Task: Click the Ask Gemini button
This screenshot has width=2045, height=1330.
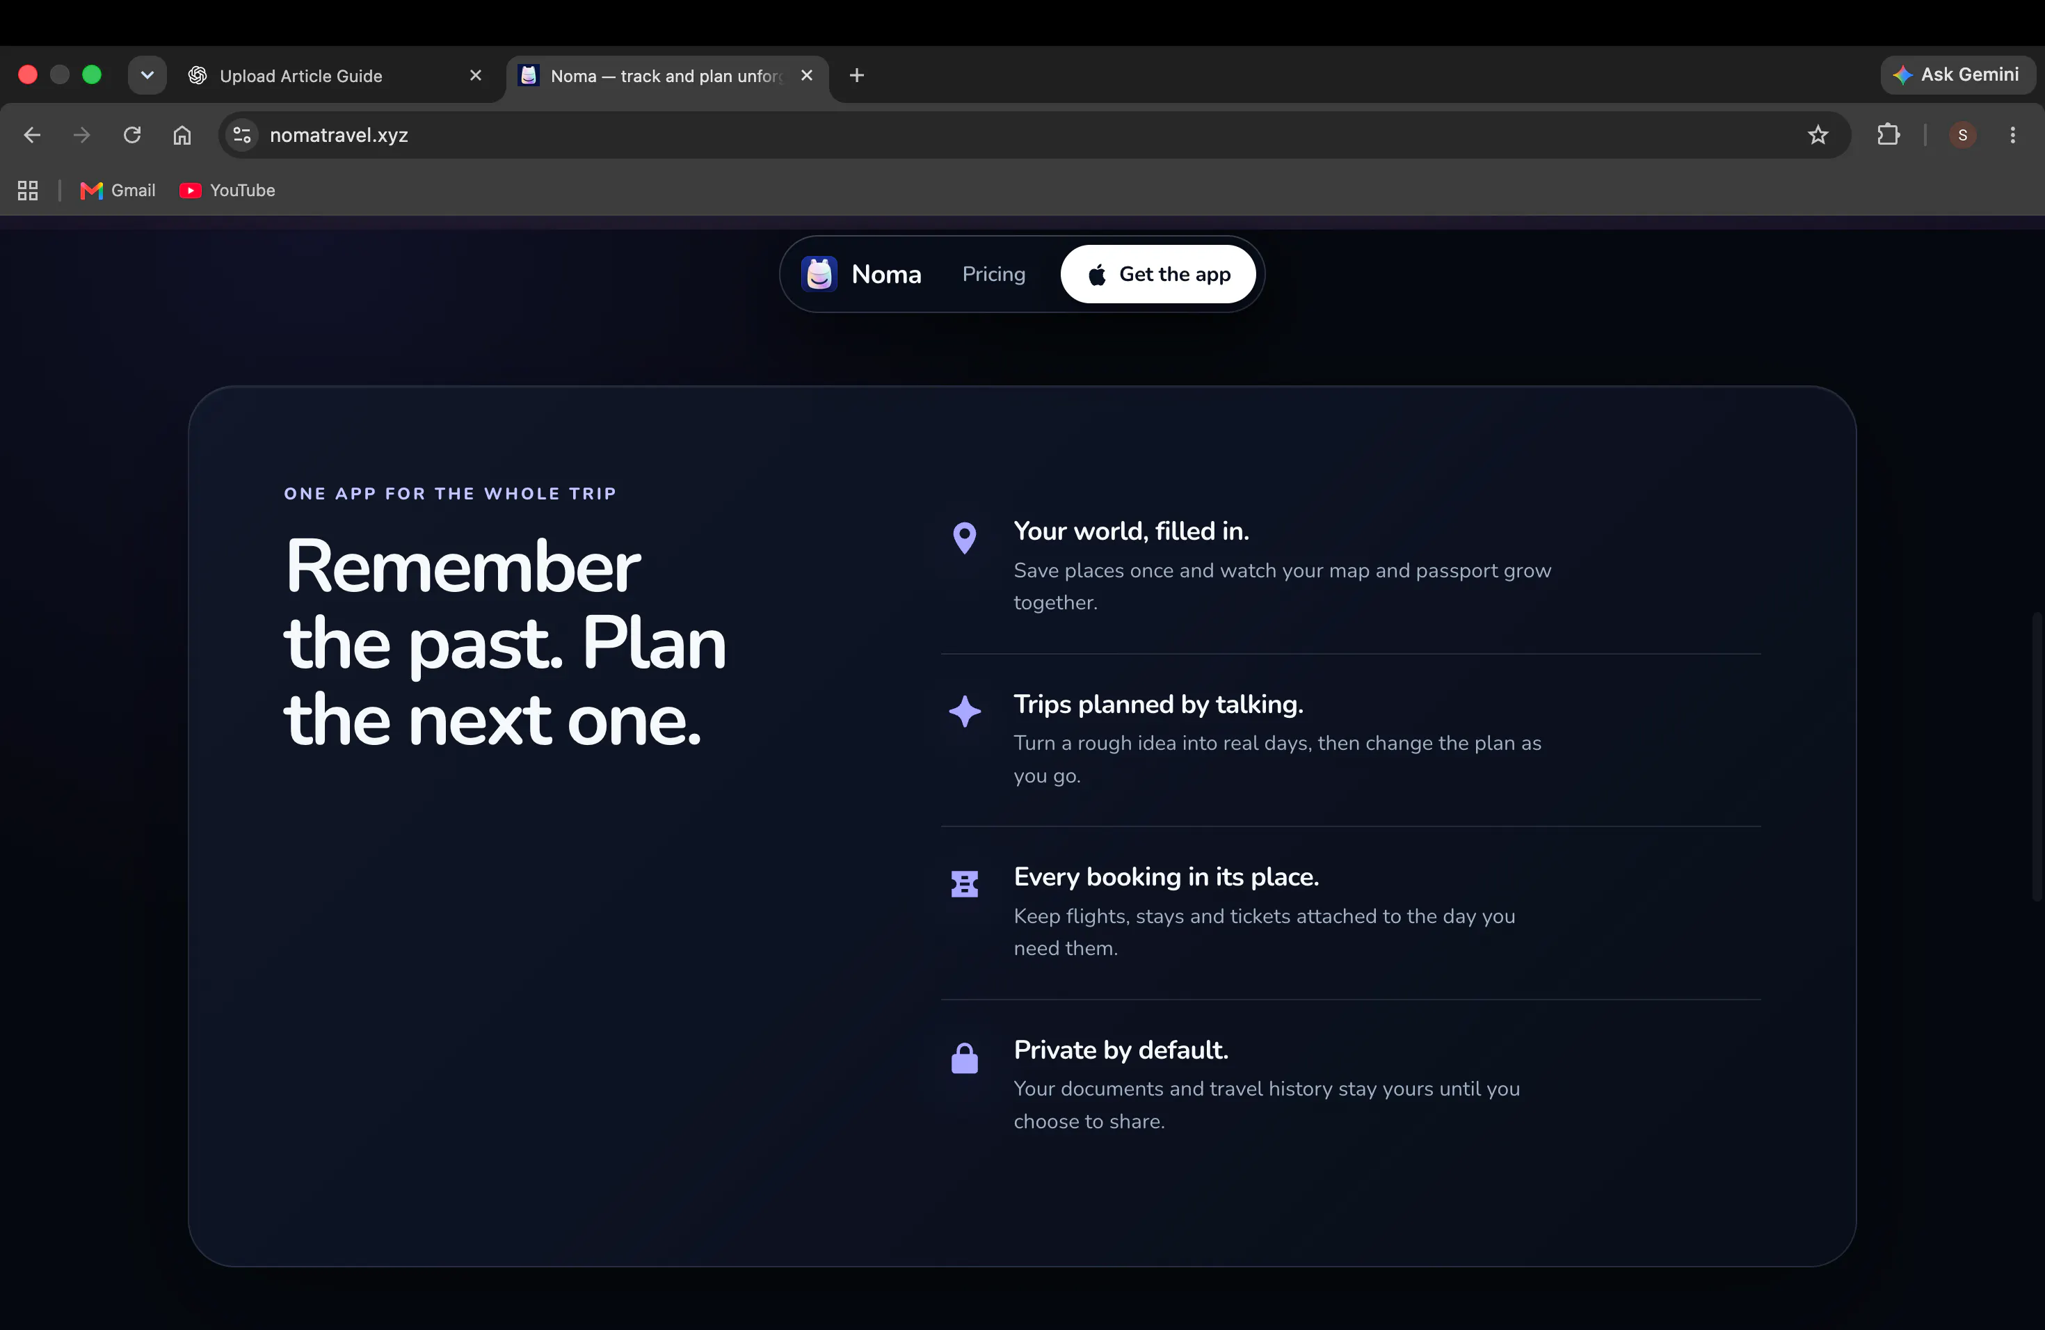Action: (x=1957, y=74)
